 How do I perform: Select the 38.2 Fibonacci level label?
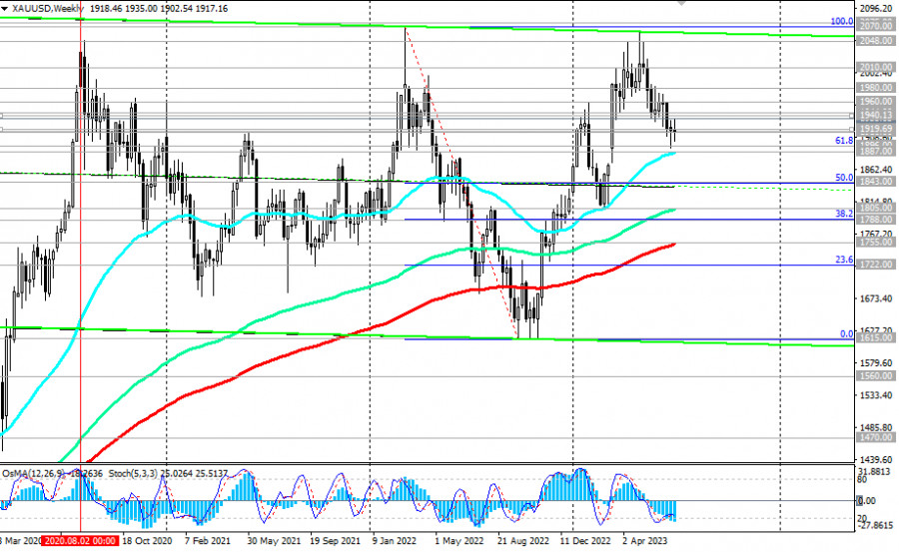(x=844, y=214)
